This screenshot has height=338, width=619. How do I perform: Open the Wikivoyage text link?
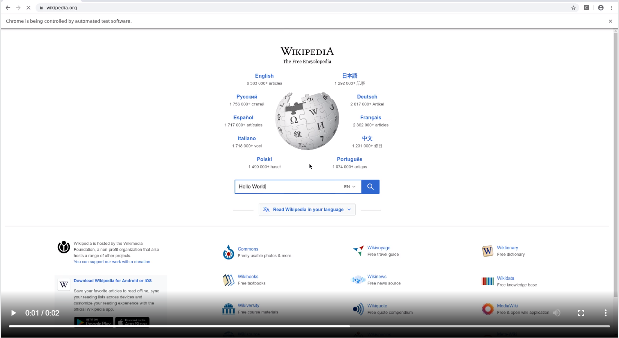pos(379,248)
